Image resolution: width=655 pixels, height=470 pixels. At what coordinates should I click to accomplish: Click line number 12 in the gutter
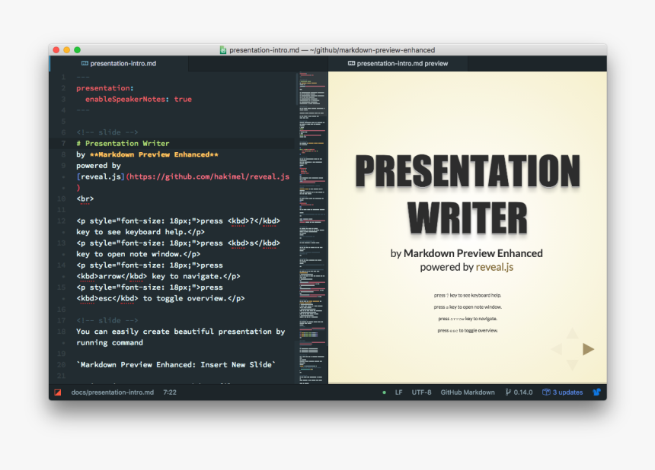[62, 221]
